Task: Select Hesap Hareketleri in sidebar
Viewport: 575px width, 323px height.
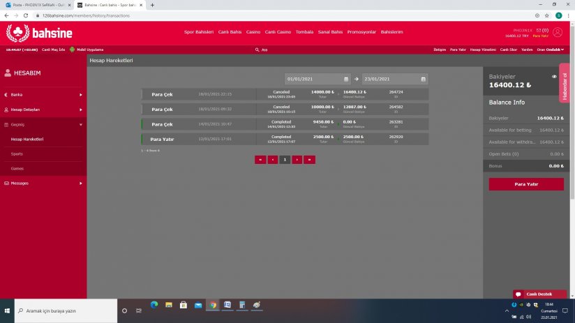Action: [x=27, y=140]
